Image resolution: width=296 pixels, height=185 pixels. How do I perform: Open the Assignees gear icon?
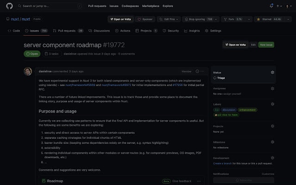272,88
